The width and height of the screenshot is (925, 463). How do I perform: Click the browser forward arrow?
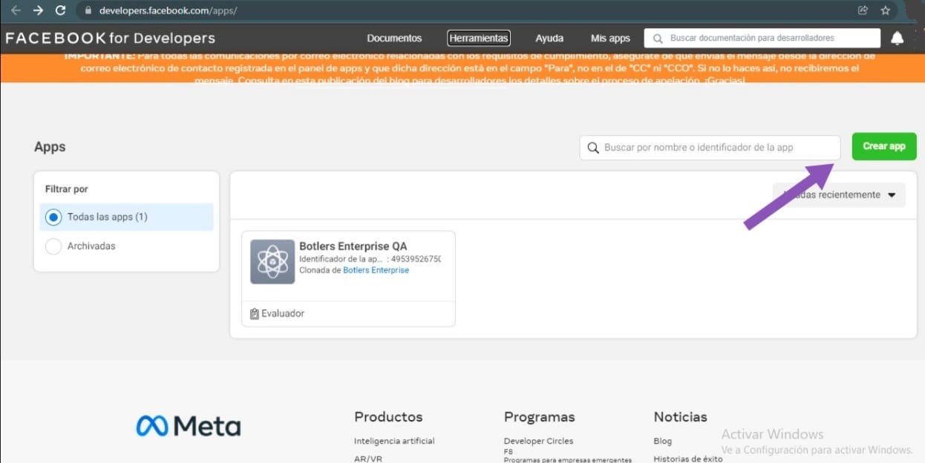38,10
